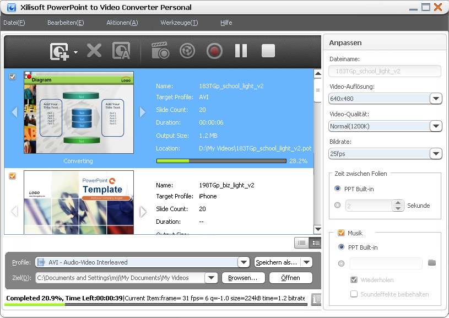The height and width of the screenshot is (318, 449).
Task: Click the PowerPoint Template slide thumbnail
Action: tap(79, 202)
